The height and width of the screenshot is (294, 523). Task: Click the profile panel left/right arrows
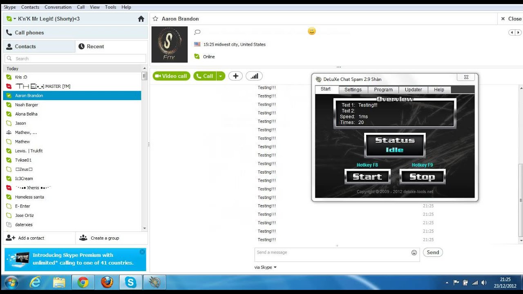click(x=515, y=33)
